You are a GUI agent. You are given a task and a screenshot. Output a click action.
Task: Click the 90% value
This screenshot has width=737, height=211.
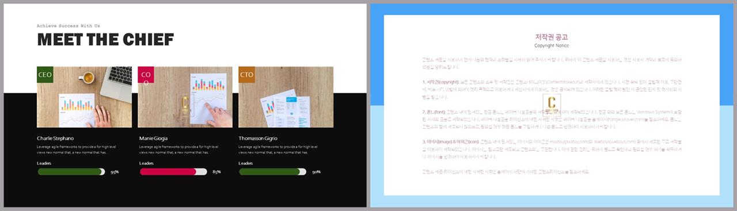tap(316, 172)
